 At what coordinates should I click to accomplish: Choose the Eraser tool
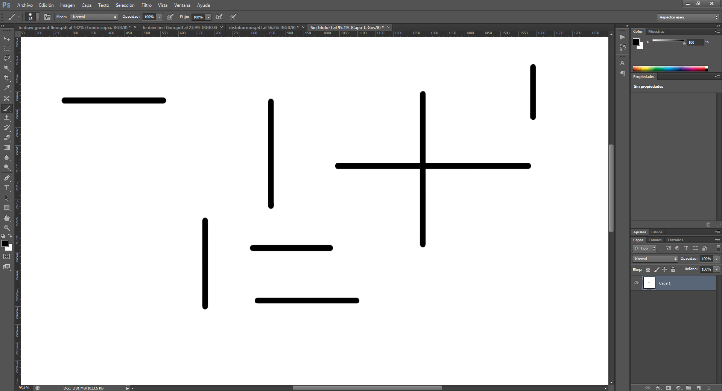coord(7,138)
